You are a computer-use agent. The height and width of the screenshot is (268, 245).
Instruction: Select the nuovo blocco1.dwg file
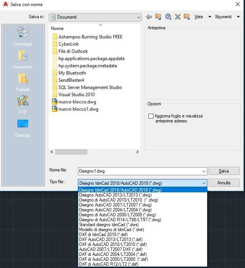click(x=75, y=109)
